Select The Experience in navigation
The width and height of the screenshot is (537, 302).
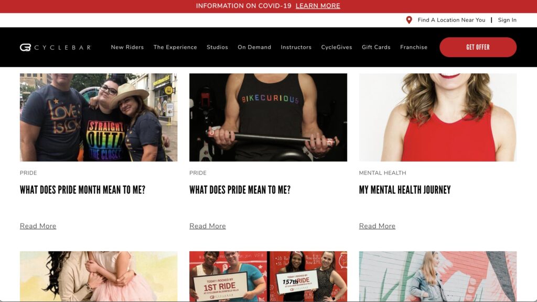point(175,47)
